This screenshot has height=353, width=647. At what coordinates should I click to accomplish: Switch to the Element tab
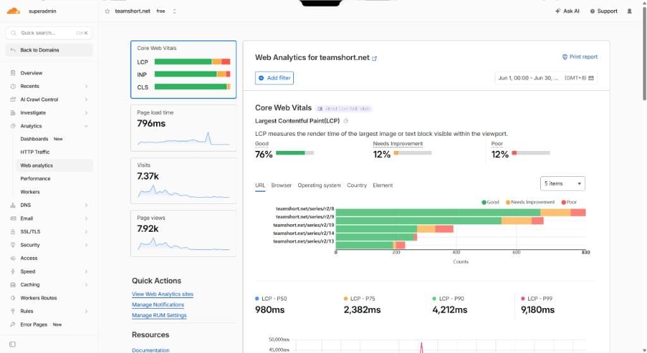[x=383, y=186]
